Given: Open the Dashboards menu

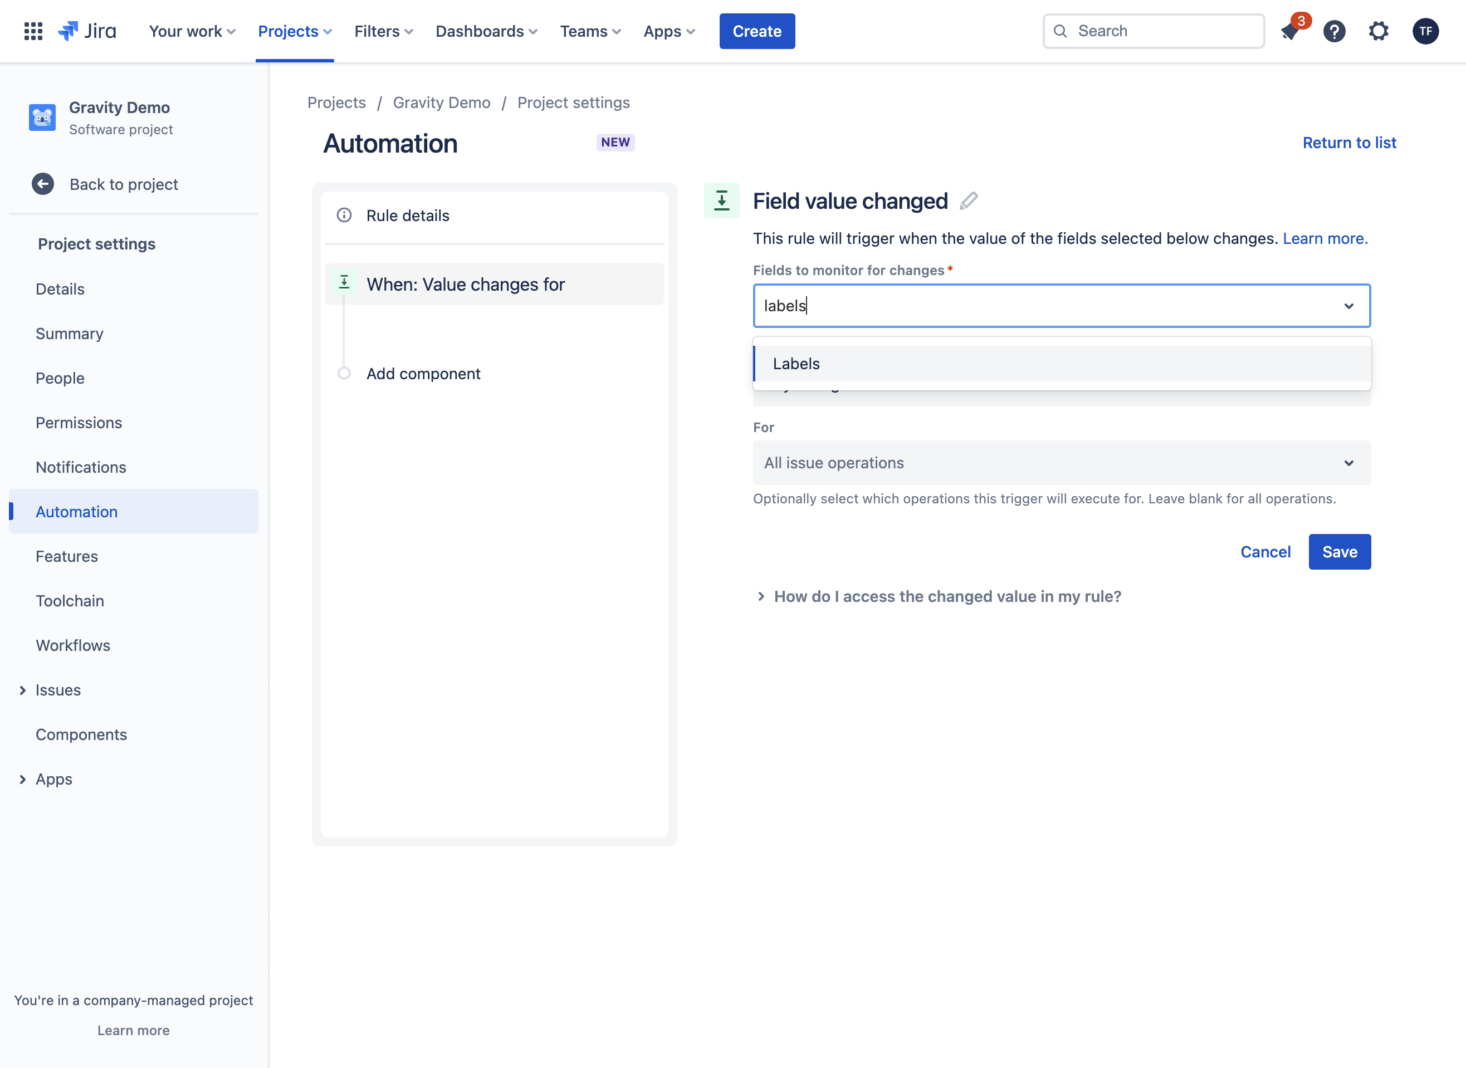Looking at the screenshot, I should click(486, 31).
